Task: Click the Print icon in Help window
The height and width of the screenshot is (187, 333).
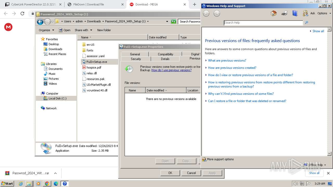Action: [x=284, y=13]
